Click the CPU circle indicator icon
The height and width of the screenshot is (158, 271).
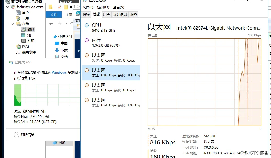[x=87, y=25]
